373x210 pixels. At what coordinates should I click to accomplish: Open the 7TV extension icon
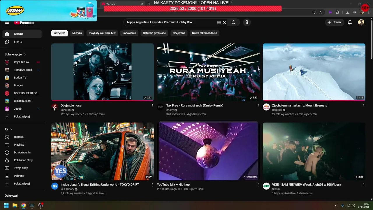coord(330,12)
